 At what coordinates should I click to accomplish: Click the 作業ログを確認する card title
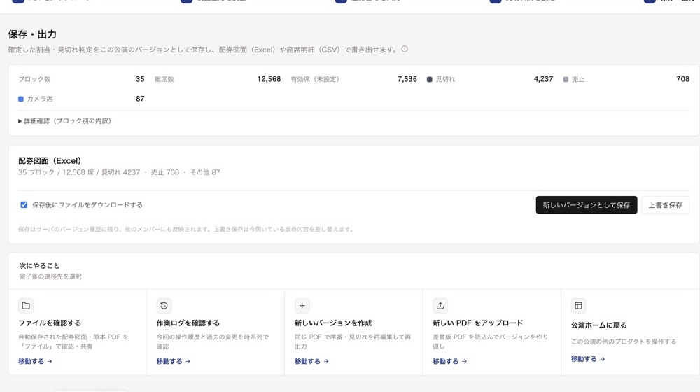pos(188,323)
